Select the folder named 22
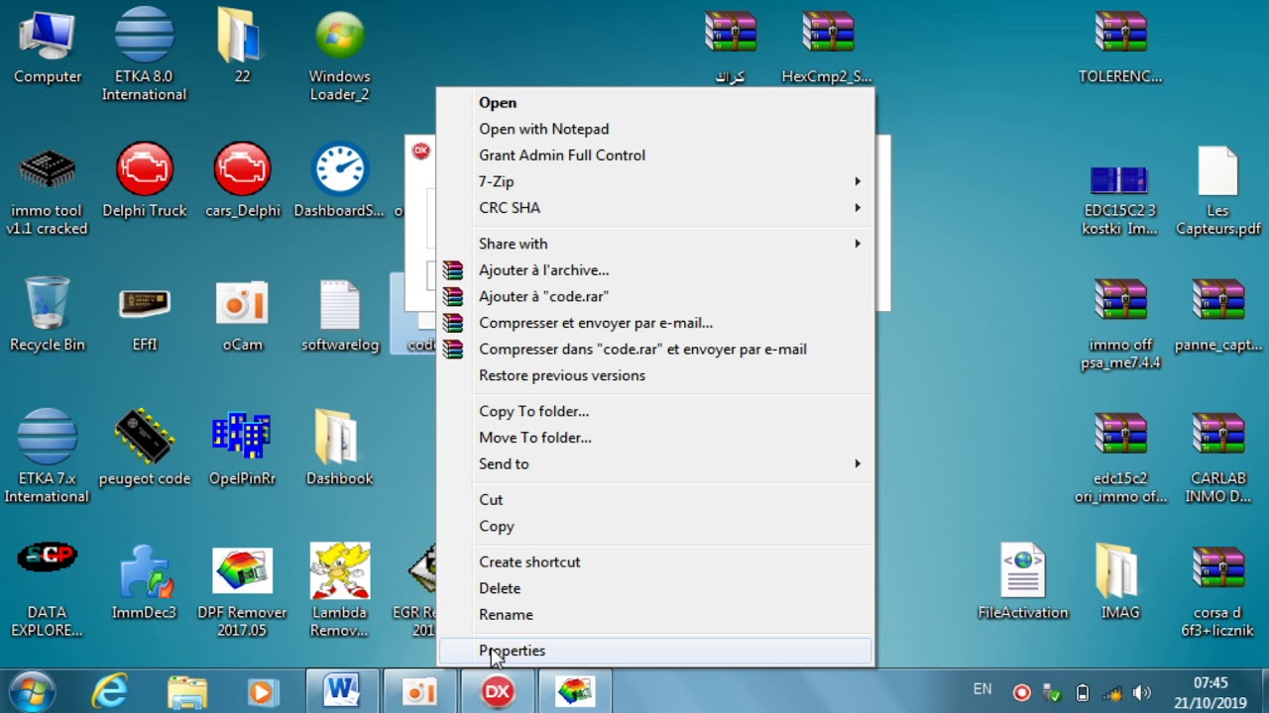The image size is (1269, 713). click(242, 47)
